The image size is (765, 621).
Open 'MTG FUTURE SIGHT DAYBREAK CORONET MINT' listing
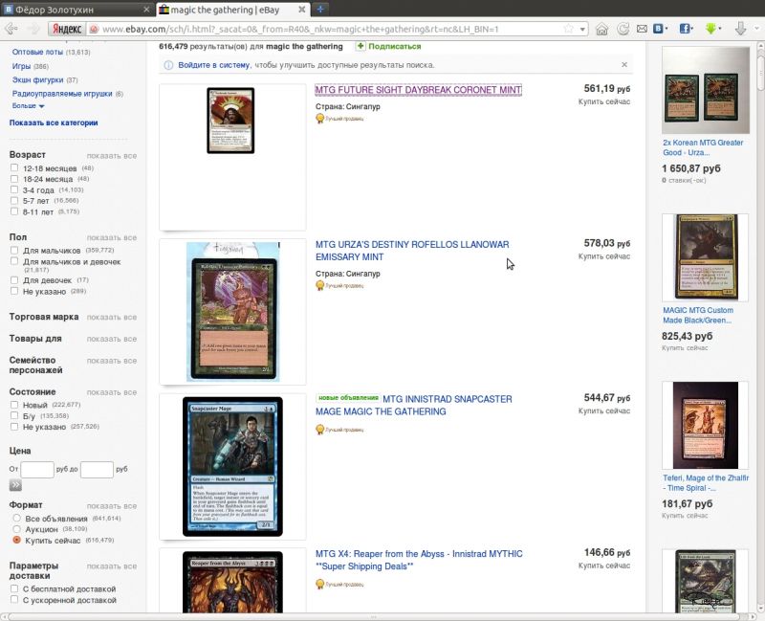pyautogui.click(x=418, y=90)
